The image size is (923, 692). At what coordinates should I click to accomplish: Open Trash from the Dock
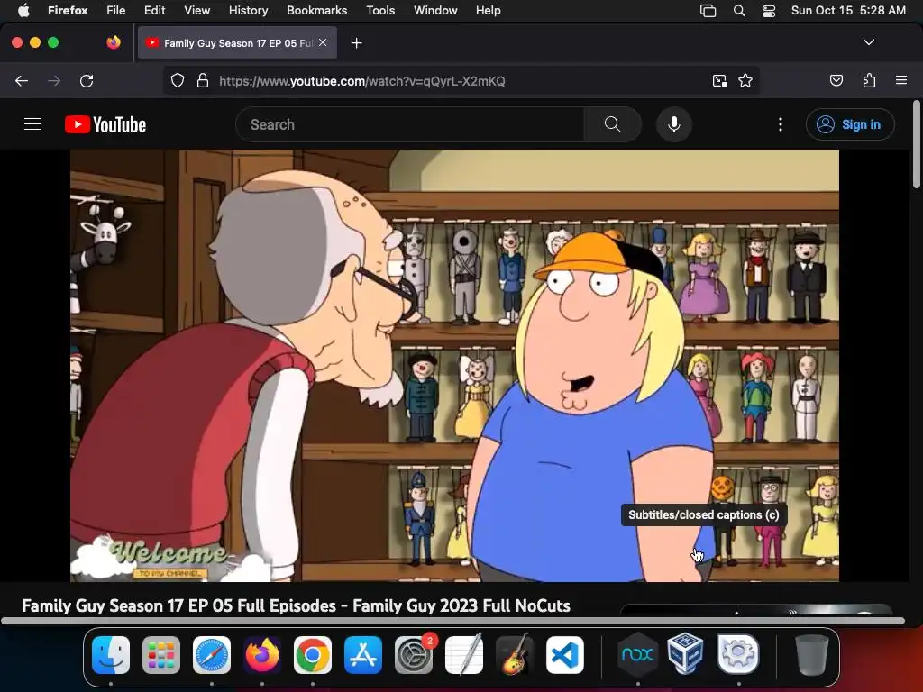(x=811, y=654)
